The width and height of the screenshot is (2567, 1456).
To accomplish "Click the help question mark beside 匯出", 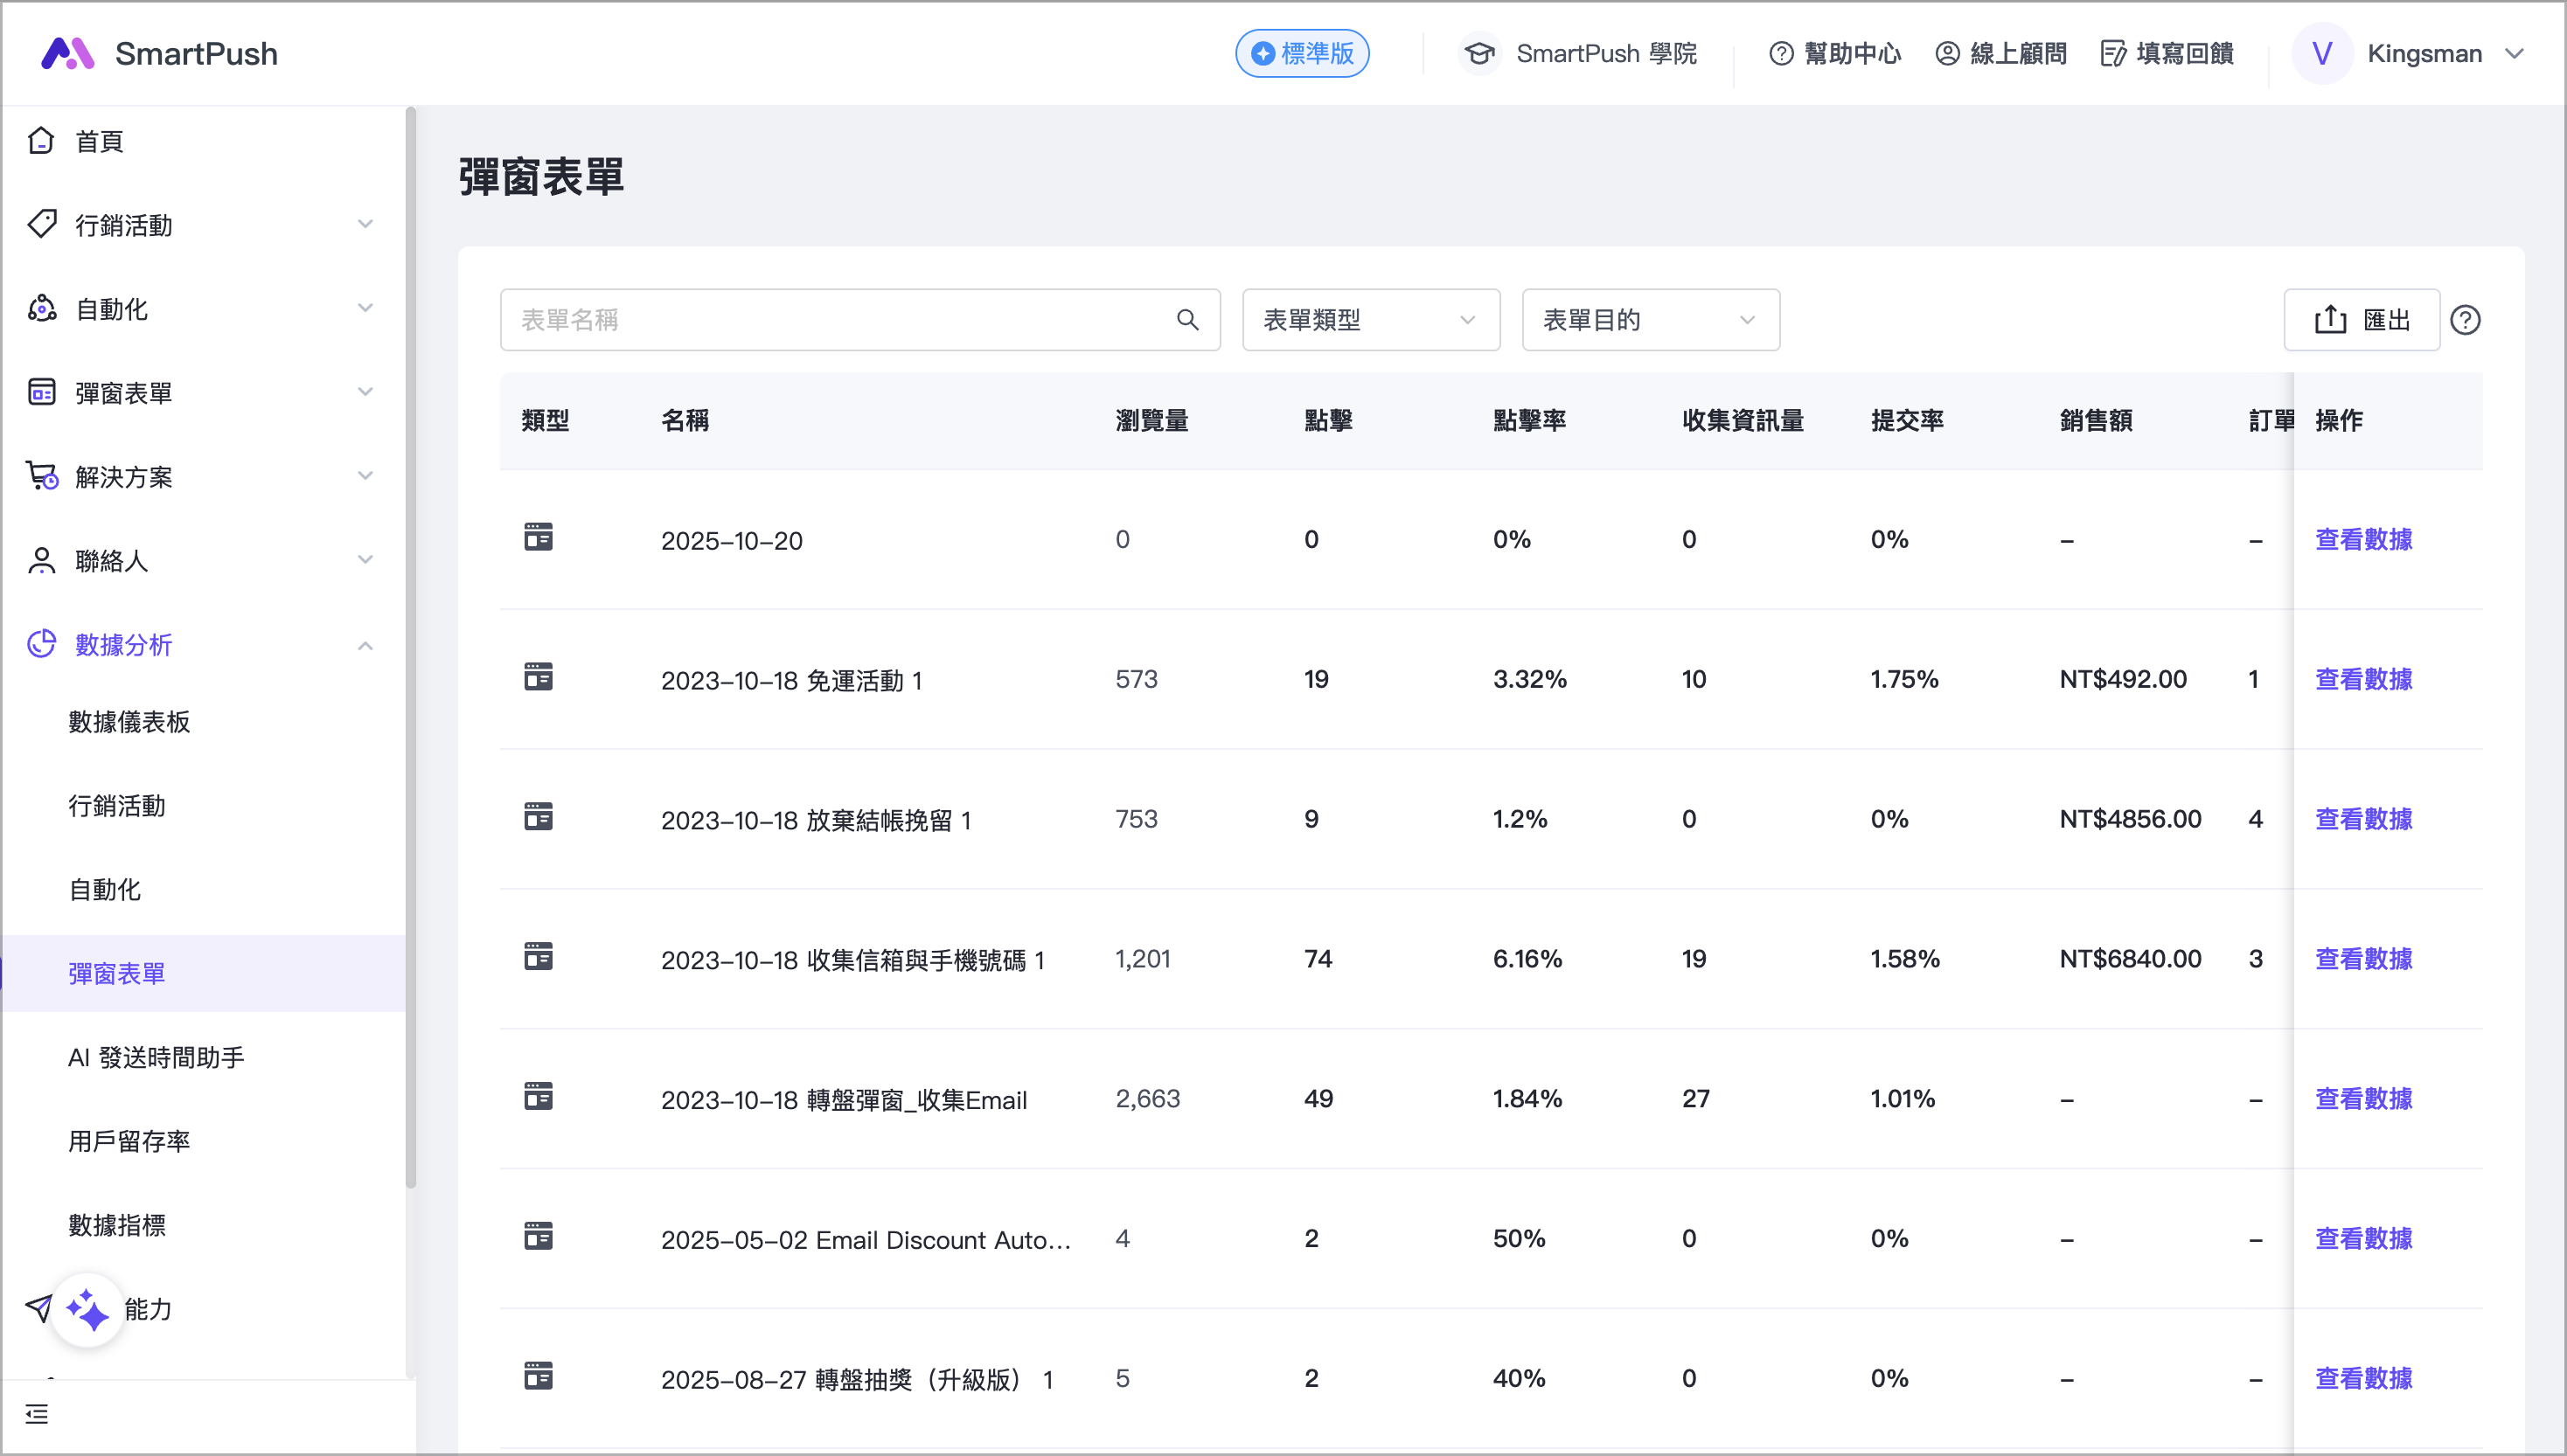I will tap(2465, 320).
